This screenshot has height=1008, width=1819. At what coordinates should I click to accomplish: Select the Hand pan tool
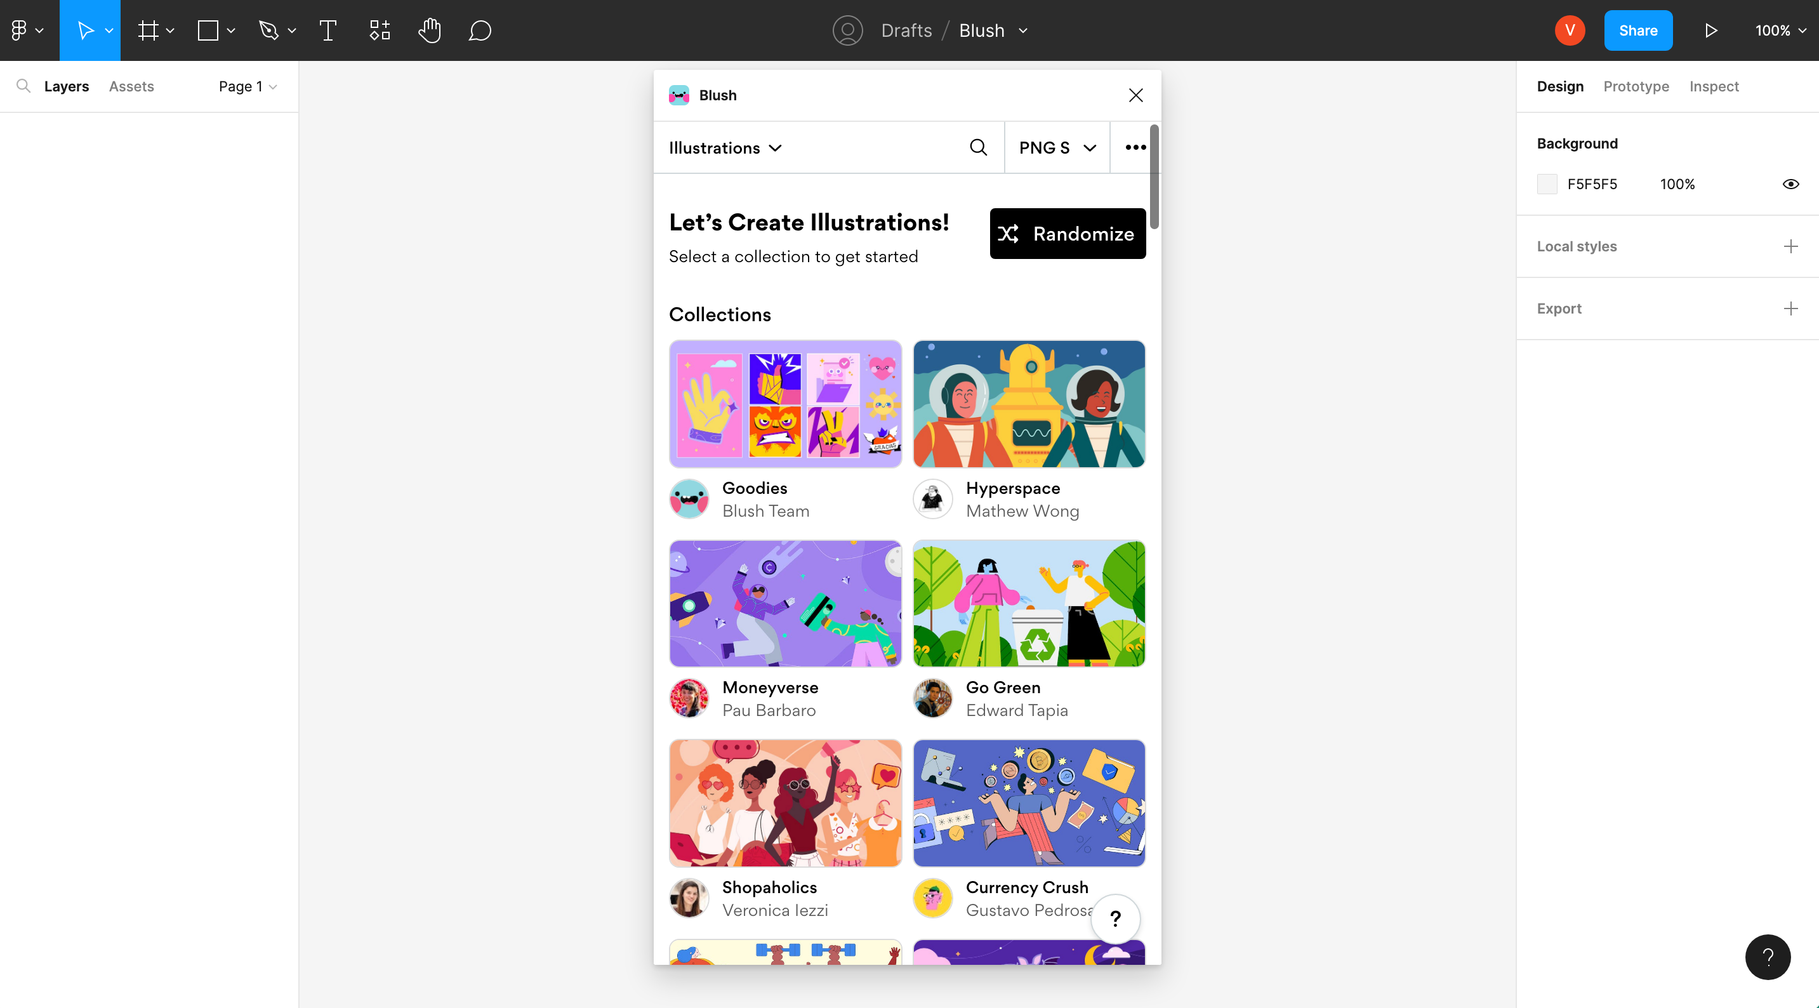coord(429,30)
